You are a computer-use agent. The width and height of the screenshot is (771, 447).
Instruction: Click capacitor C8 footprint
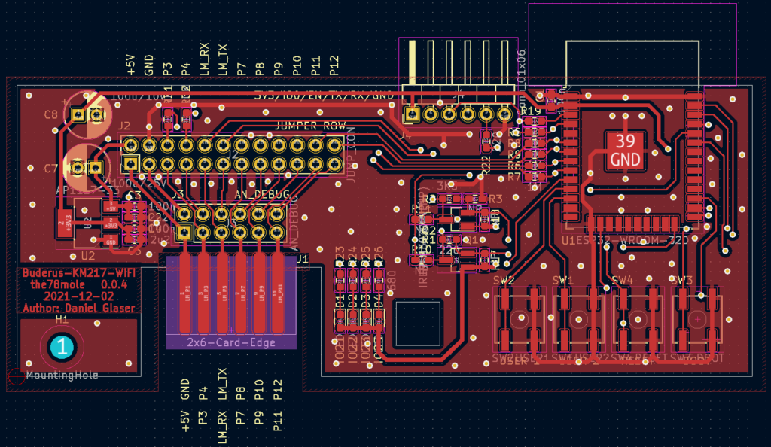pyautogui.click(x=87, y=114)
